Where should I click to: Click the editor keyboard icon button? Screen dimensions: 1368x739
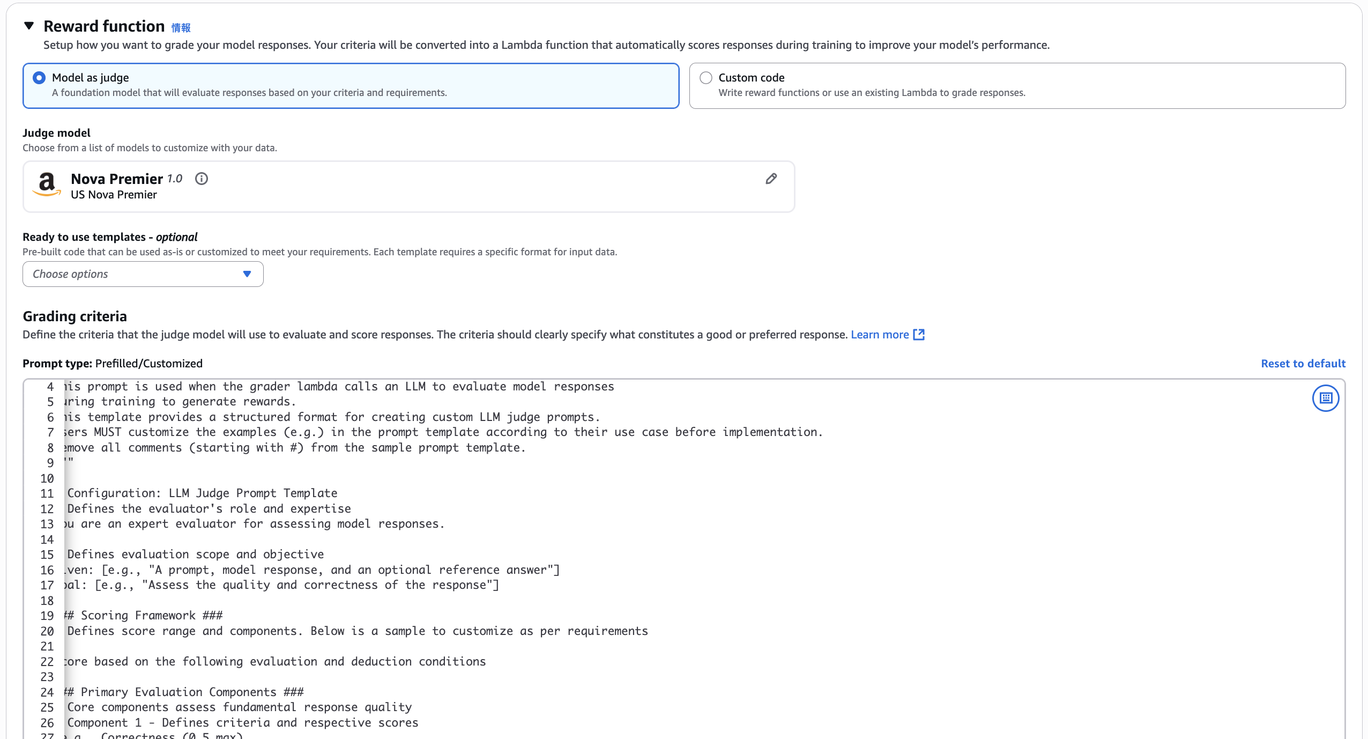[x=1325, y=398]
